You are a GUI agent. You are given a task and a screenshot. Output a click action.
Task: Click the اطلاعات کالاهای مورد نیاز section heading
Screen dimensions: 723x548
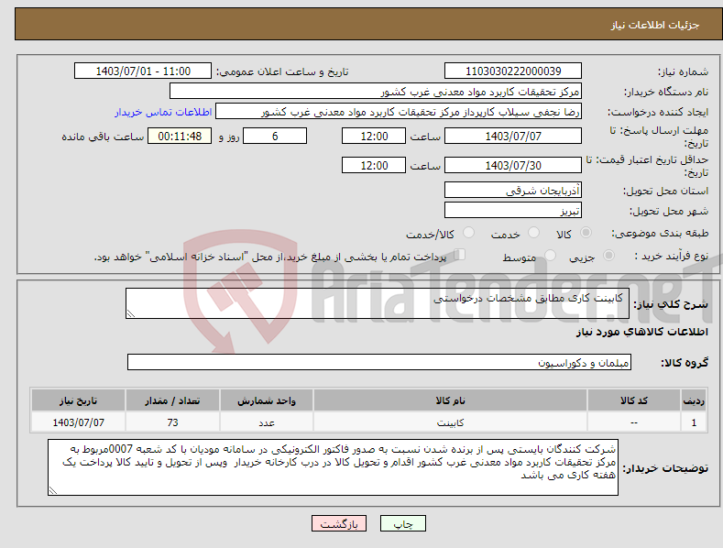[641, 332]
